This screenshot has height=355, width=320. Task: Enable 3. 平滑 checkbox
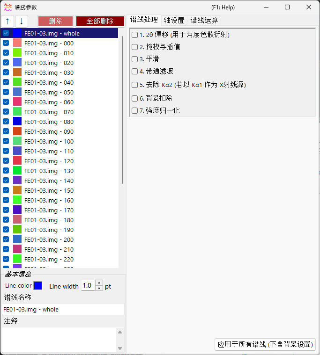coord(135,59)
